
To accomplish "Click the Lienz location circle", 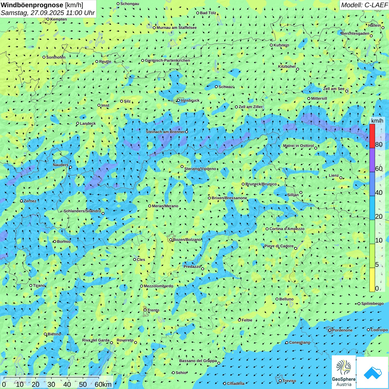I will [x=341, y=178].
